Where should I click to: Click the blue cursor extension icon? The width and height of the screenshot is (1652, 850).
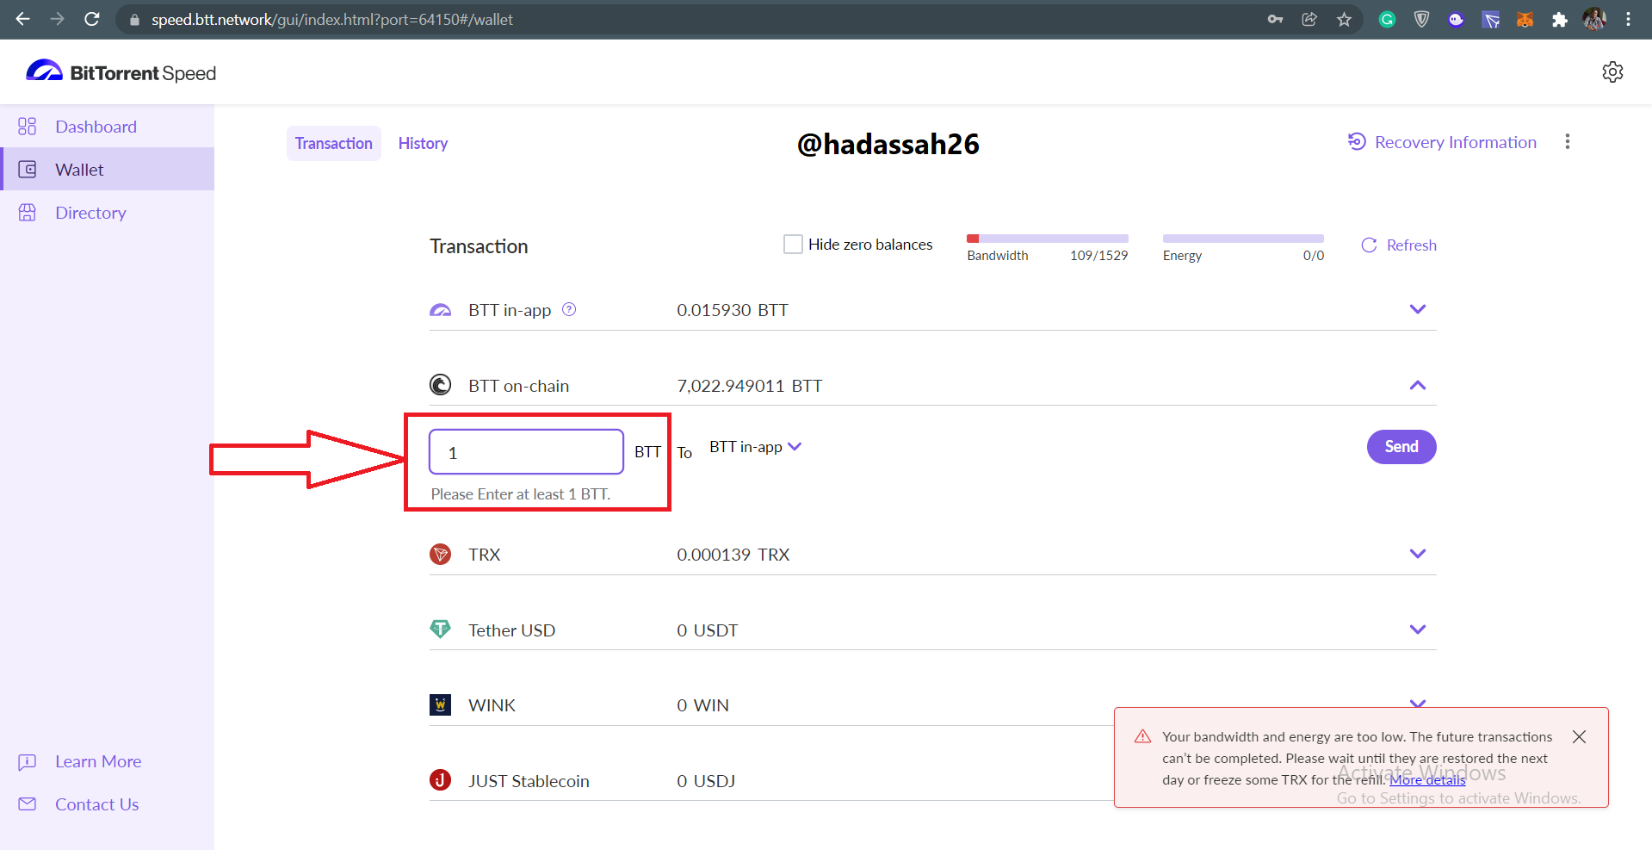[1490, 19]
